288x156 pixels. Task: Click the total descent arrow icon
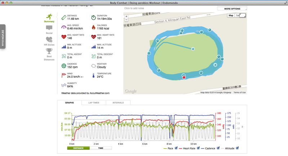pyautogui.click(x=94, y=56)
